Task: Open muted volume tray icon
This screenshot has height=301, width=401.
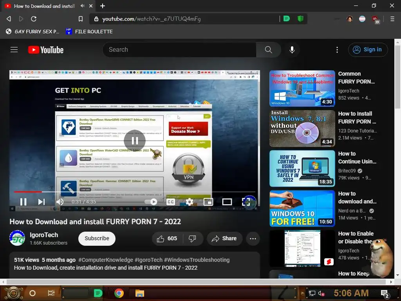Action: point(321,293)
